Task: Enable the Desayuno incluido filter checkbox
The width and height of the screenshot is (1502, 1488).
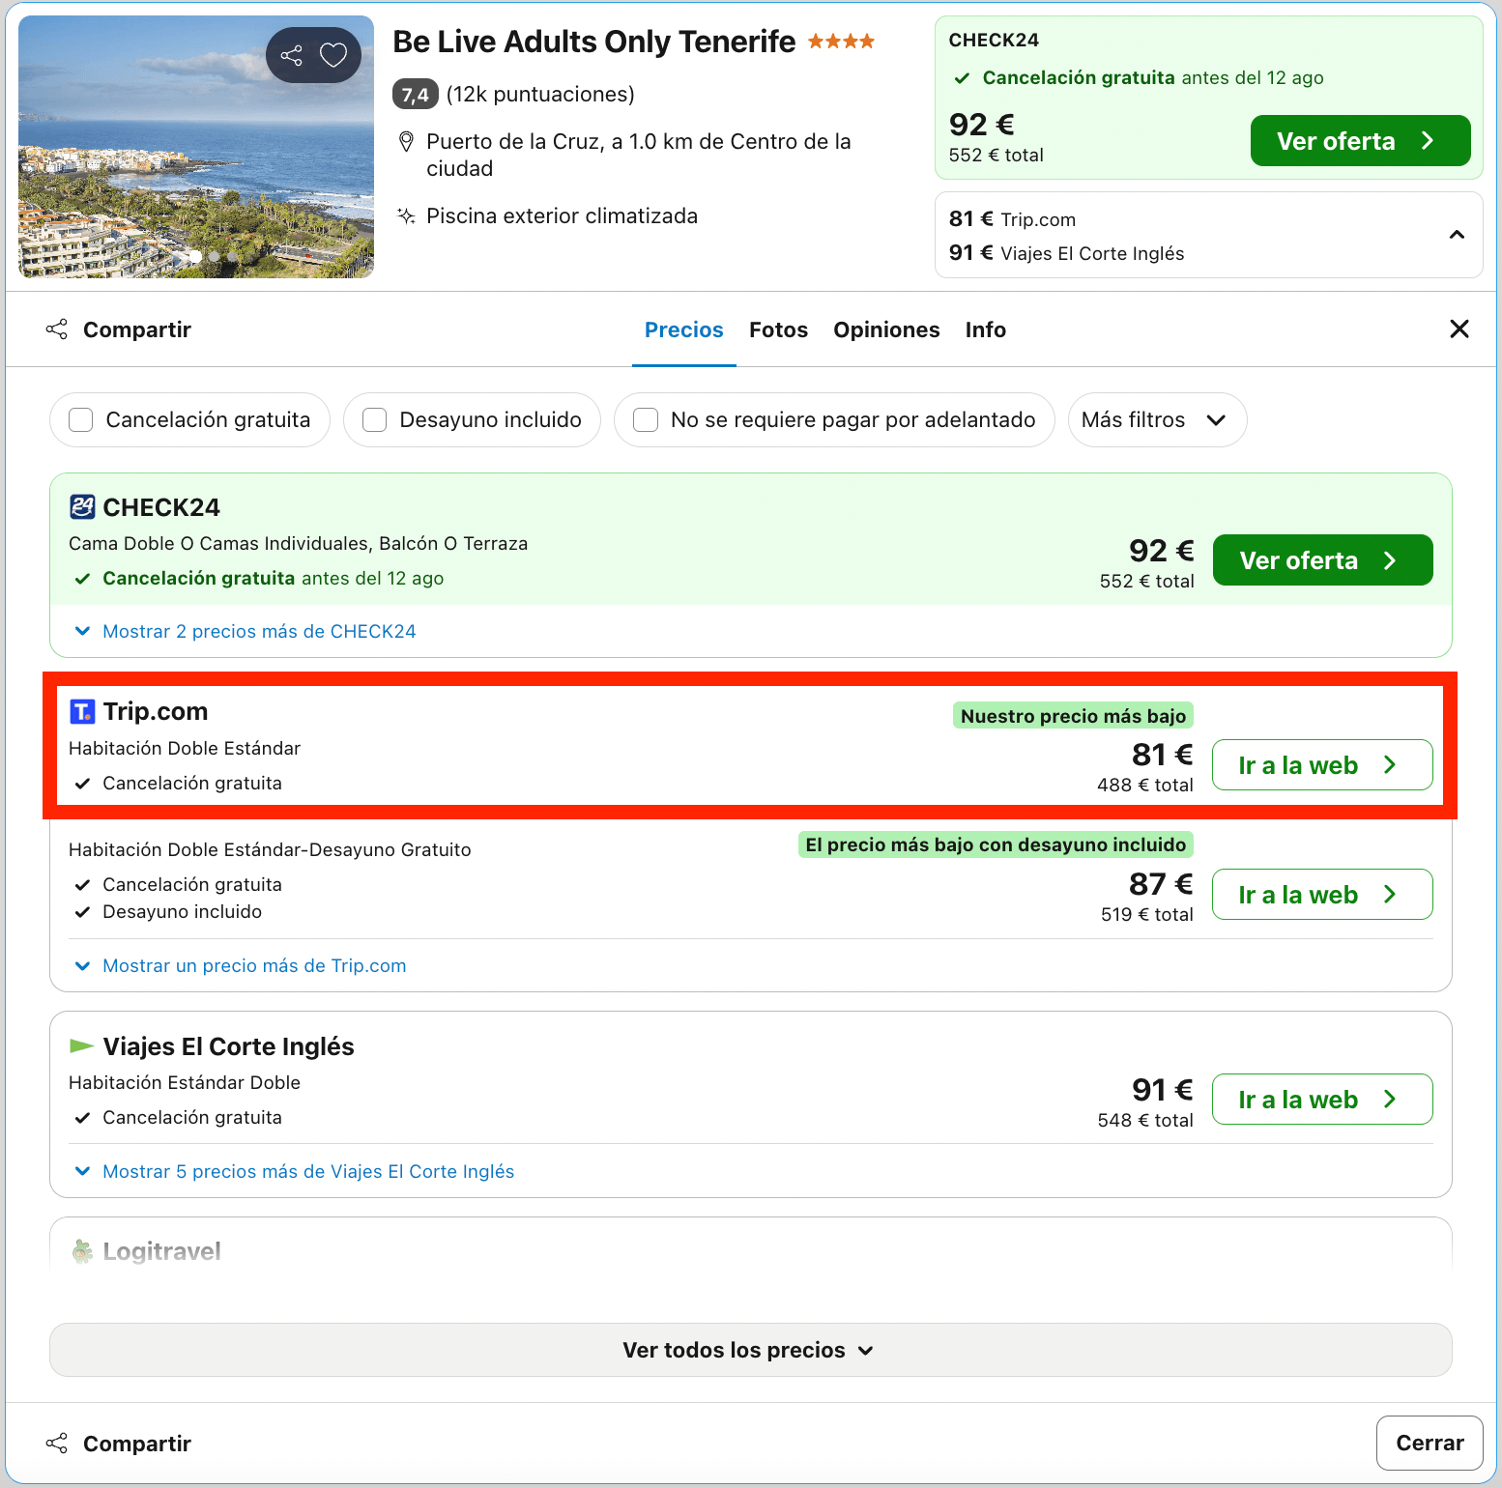Action: tap(375, 419)
